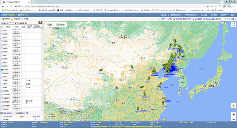
Task: Check the box for vehicle 04367
Action: (x=2, y=45)
